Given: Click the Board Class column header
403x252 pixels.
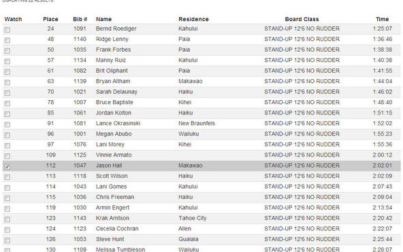Looking at the screenshot, I should pyautogui.click(x=302, y=19).
